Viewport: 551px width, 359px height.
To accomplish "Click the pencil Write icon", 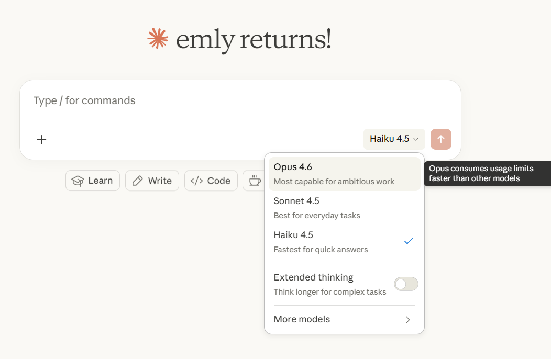I will coord(137,181).
